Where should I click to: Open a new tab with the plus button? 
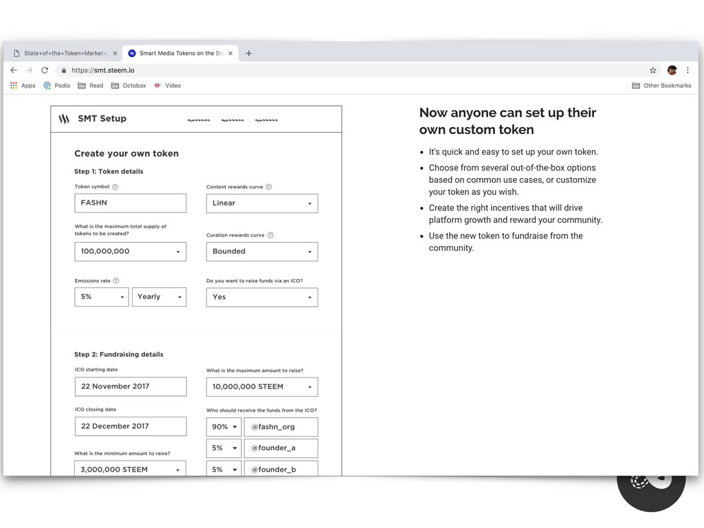249,53
